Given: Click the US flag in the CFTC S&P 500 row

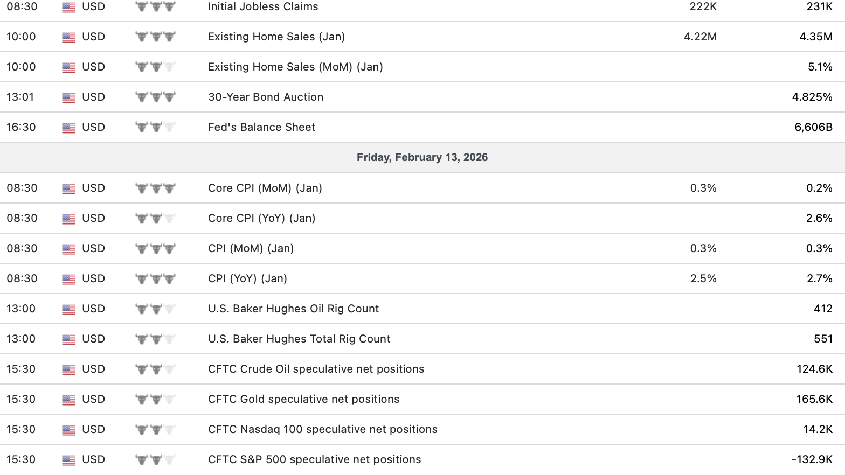Looking at the screenshot, I should (x=68, y=460).
